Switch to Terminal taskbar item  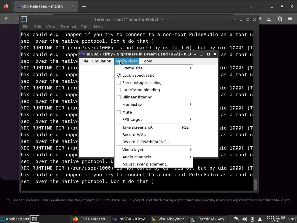209,219
